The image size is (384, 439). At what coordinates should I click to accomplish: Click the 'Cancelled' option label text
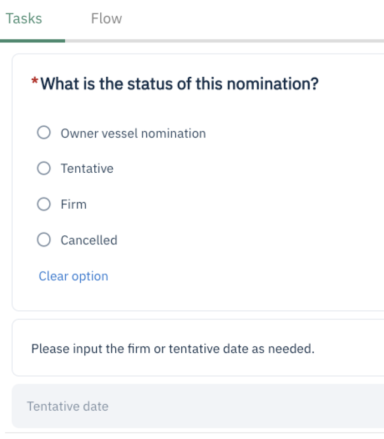(x=89, y=240)
